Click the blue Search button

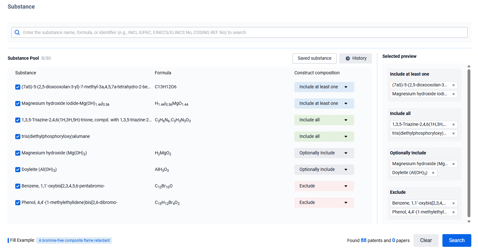(457, 240)
